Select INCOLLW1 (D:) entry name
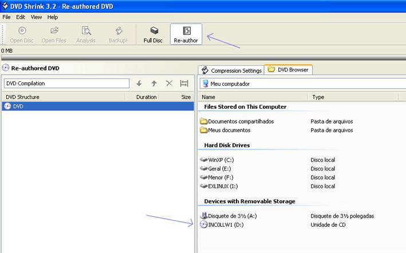This screenshot has height=253, width=406. 226,224
